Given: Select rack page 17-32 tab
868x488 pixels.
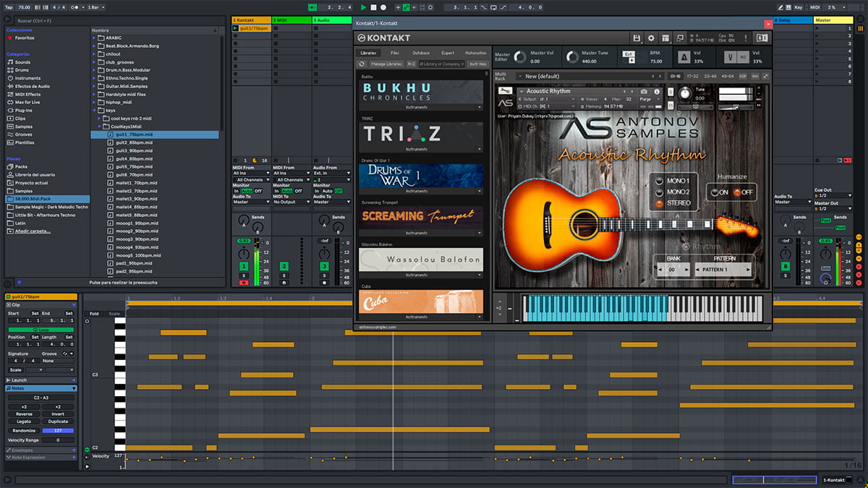Looking at the screenshot, I should click(x=693, y=76).
